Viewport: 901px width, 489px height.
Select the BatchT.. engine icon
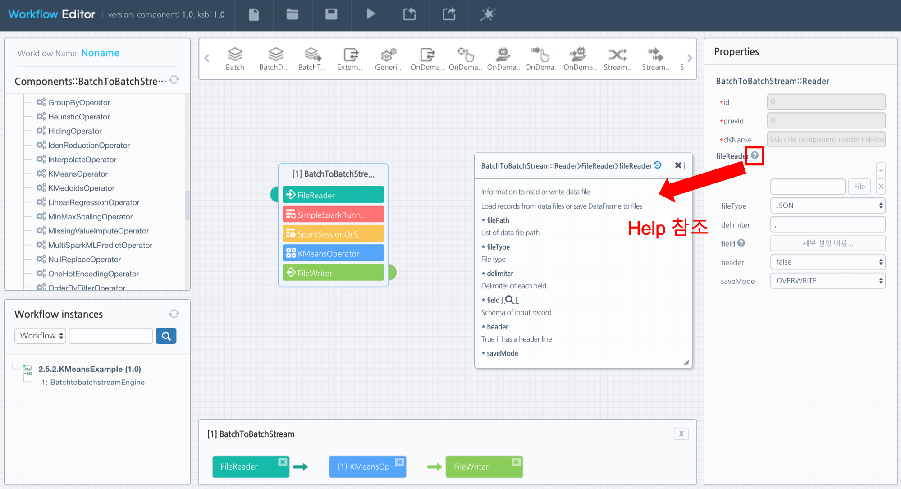(x=312, y=59)
